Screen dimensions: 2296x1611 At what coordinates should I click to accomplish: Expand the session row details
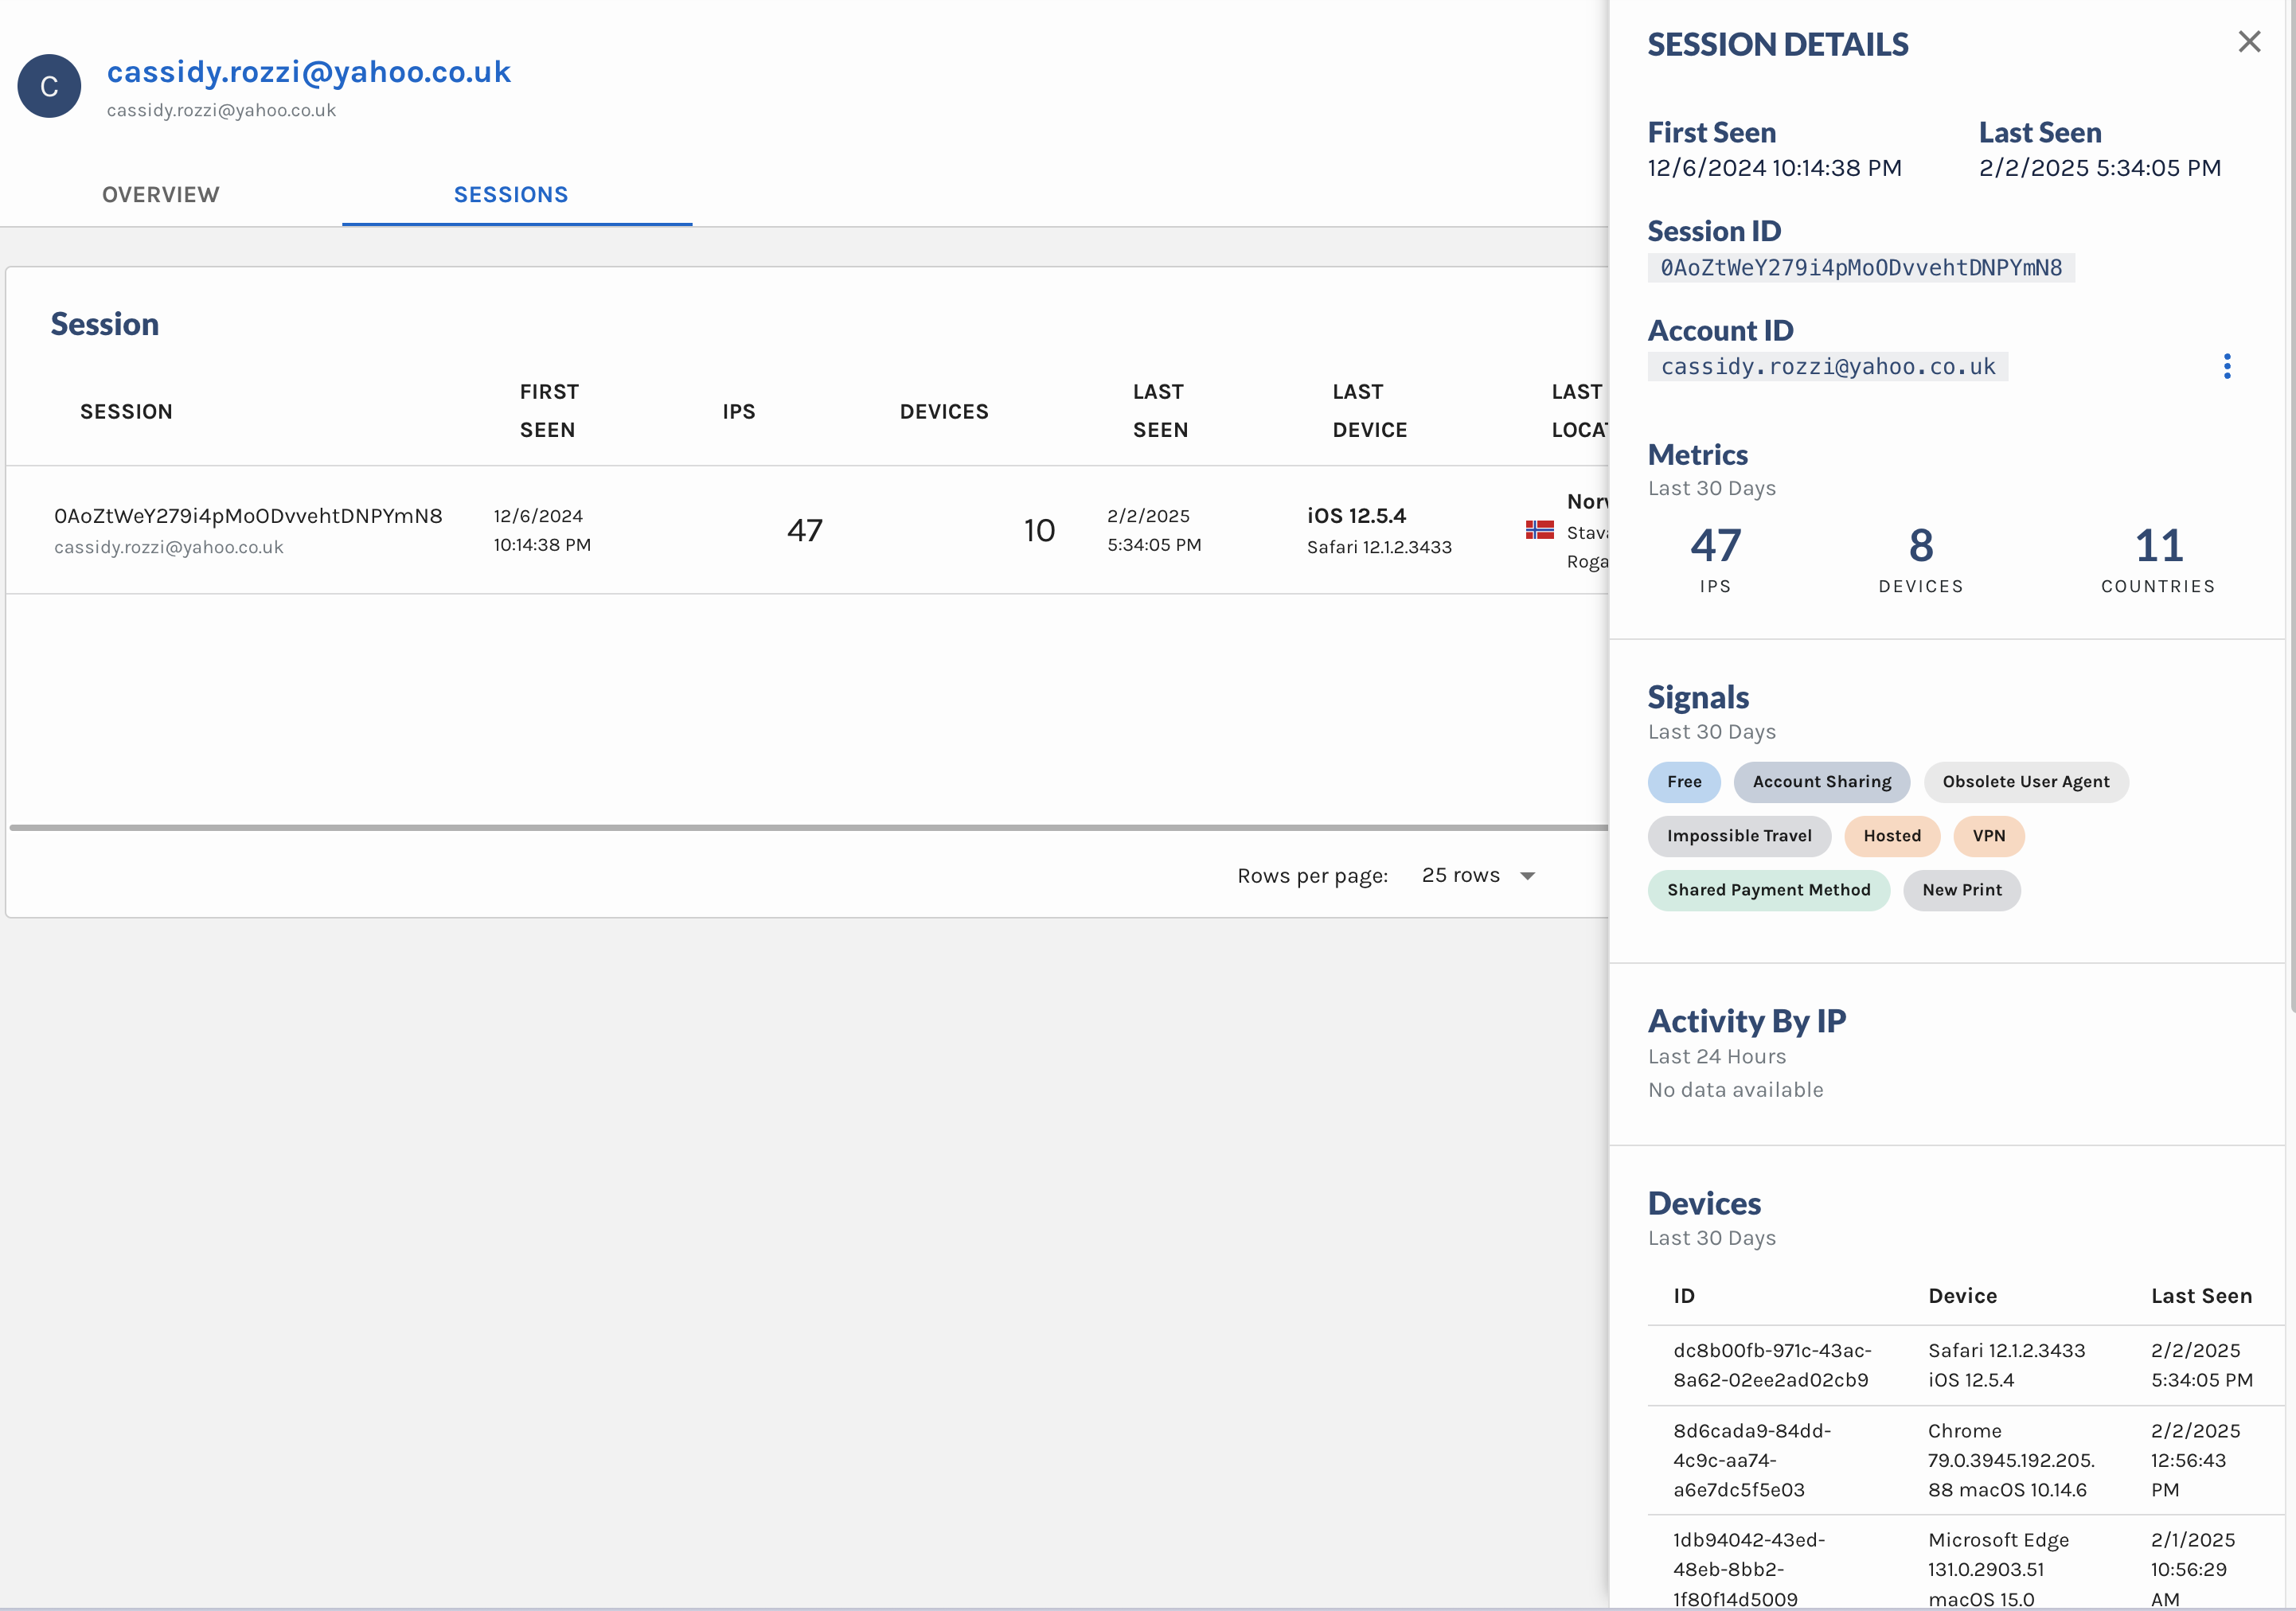[248, 530]
